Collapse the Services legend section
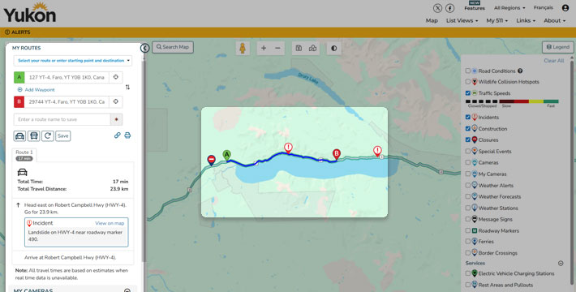This screenshot has height=292, width=576. point(561,263)
